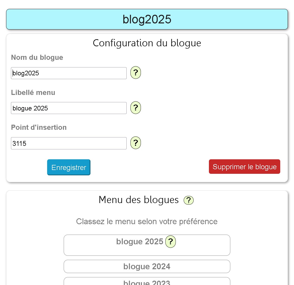Click the blog2025 title banner
Image resolution: width=294 pixels, height=285 pixels.
[x=147, y=19]
